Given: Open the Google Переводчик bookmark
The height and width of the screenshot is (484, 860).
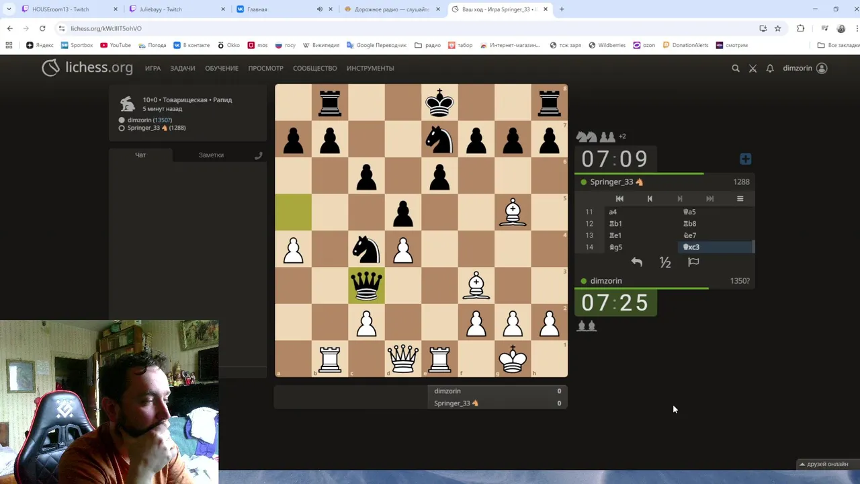Looking at the screenshot, I should pos(377,45).
